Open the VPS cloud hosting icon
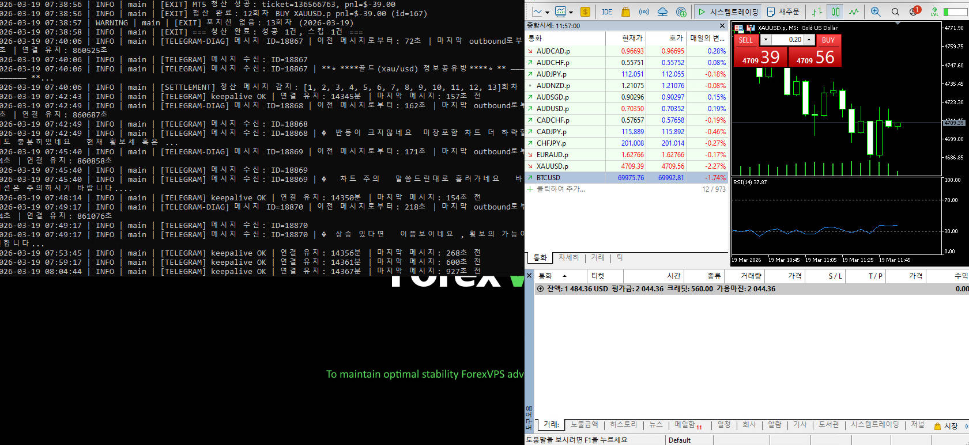969x445 pixels. click(662, 12)
